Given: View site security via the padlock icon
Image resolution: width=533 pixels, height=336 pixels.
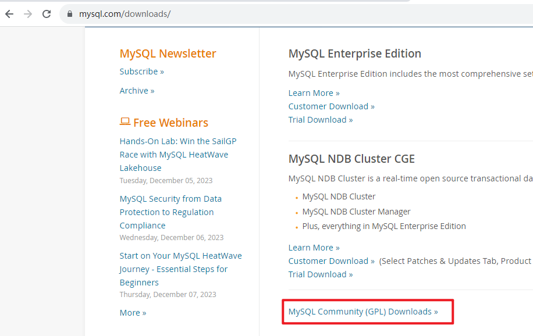Looking at the screenshot, I should [69, 14].
